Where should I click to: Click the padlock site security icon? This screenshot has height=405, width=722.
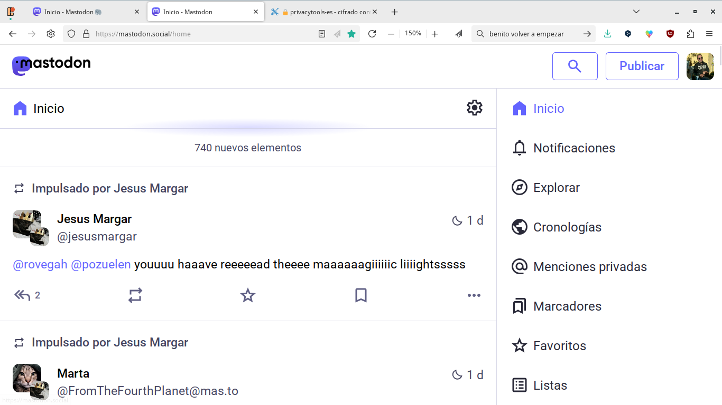click(x=86, y=34)
